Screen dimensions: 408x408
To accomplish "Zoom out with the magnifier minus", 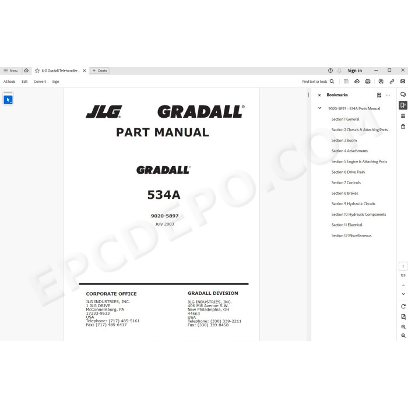I will click(403, 336).
